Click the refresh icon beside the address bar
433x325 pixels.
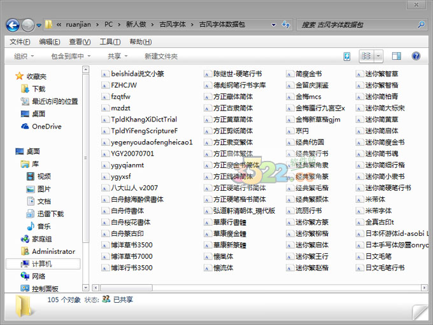pyautogui.click(x=286, y=25)
